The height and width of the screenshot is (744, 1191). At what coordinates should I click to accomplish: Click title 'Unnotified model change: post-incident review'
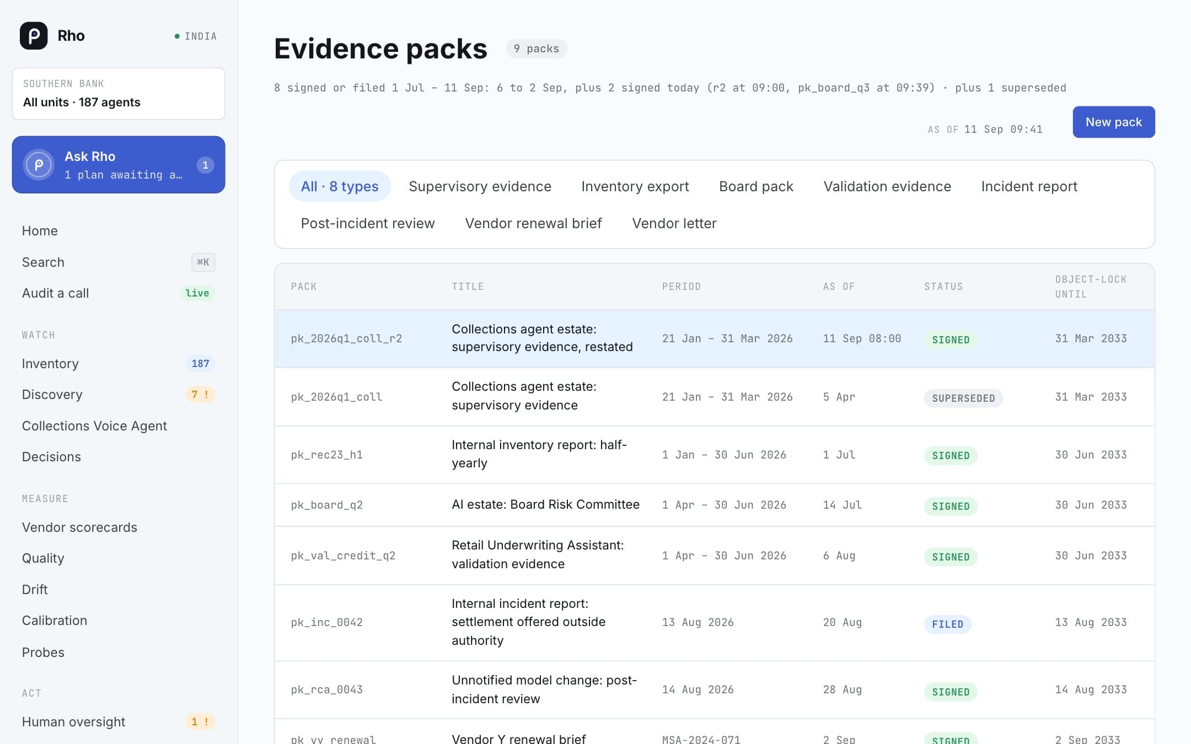tap(544, 689)
